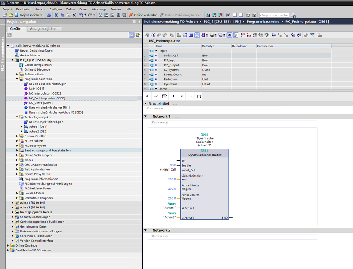Open the Extras menu
353x269 pixels.
[83, 9]
